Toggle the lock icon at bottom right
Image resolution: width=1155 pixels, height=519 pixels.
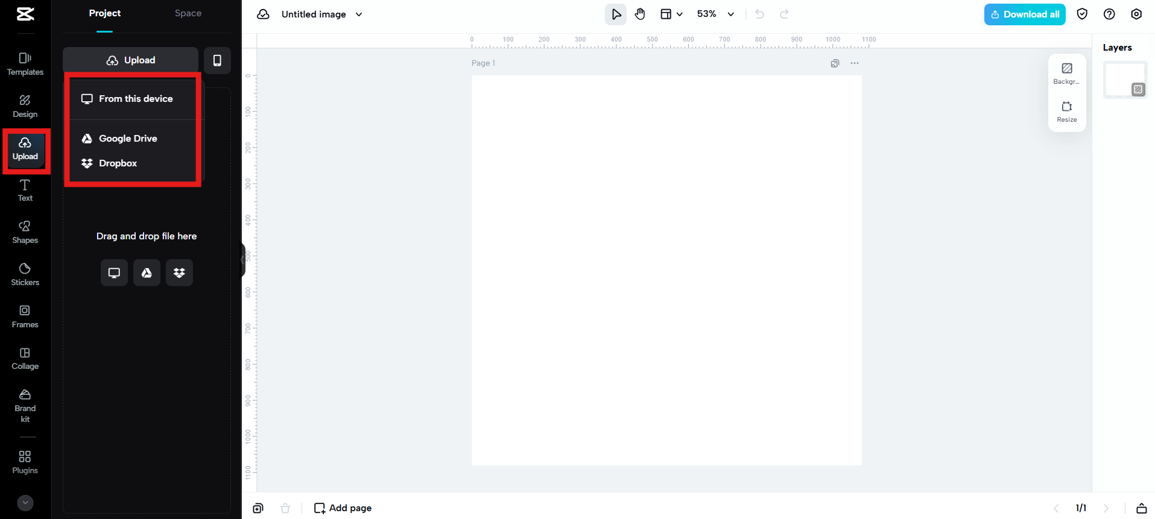click(x=1141, y=508)
